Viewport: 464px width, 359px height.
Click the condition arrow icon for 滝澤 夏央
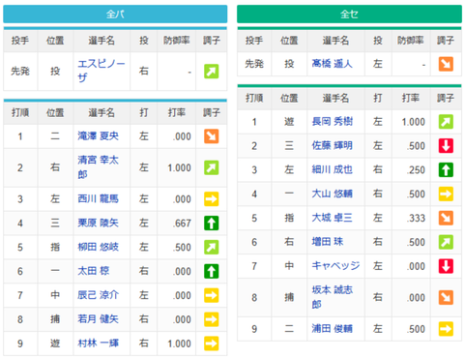coord(212,136)
